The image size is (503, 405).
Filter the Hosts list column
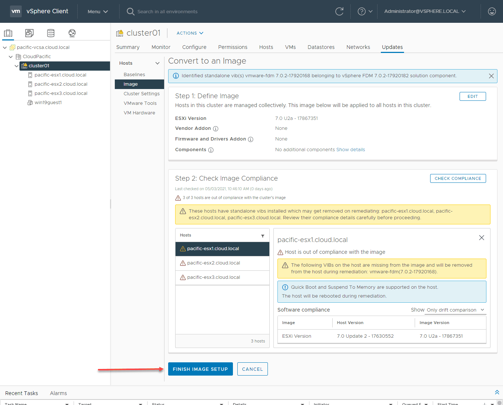[x=263, y=236]
